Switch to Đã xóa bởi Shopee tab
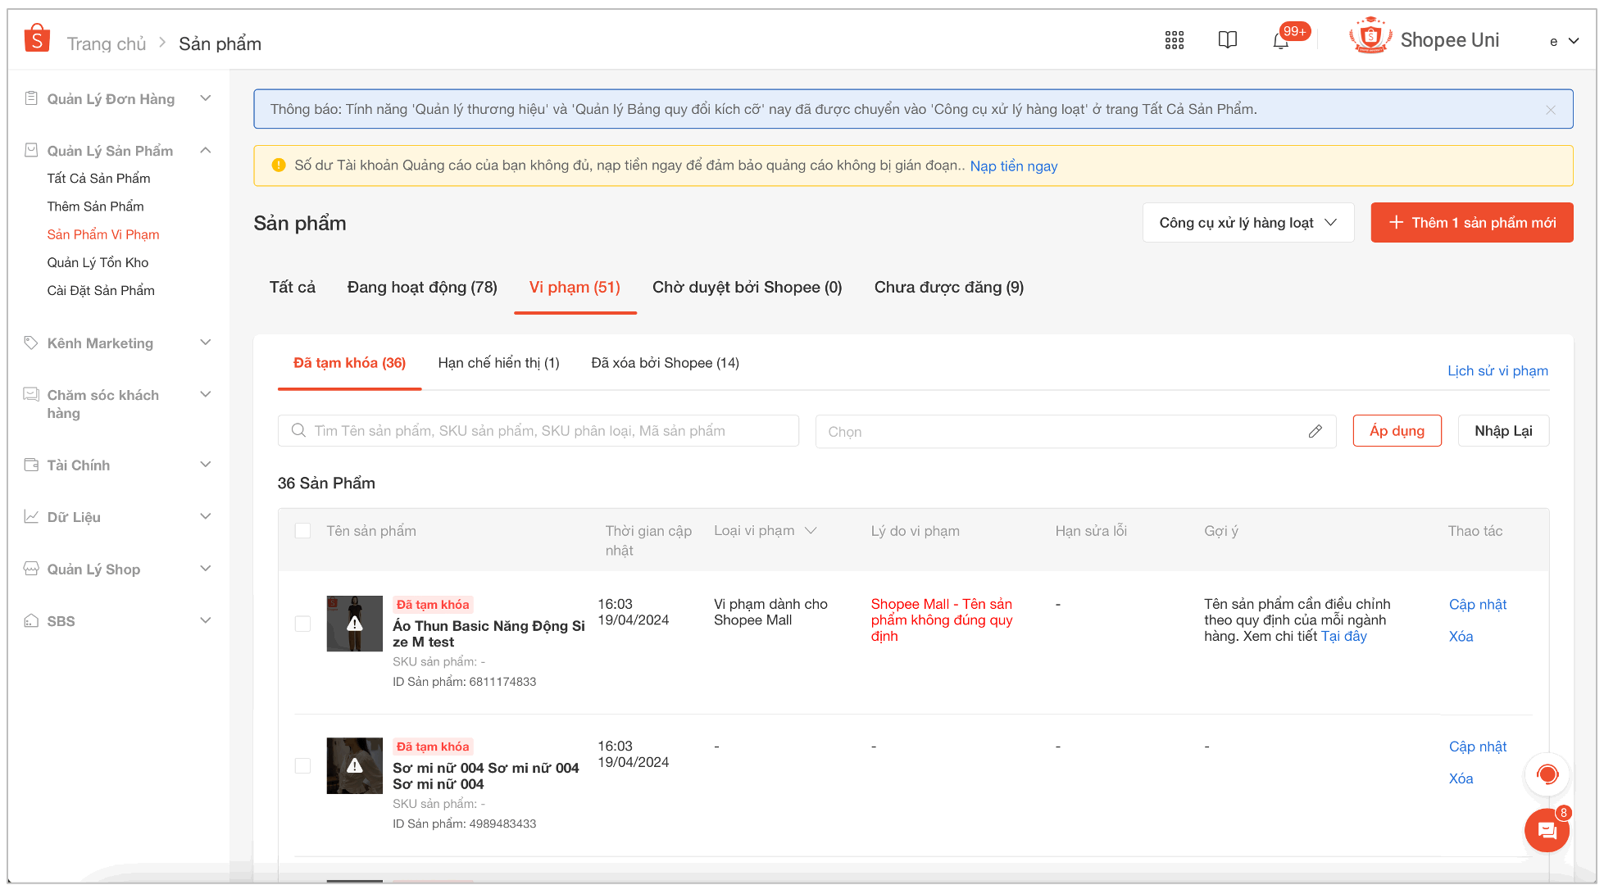 (x=665, y=363)
